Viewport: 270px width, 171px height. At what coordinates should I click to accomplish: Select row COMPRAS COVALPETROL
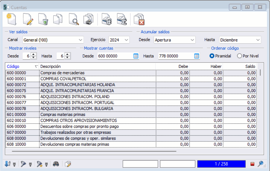(x=131, y=79)
